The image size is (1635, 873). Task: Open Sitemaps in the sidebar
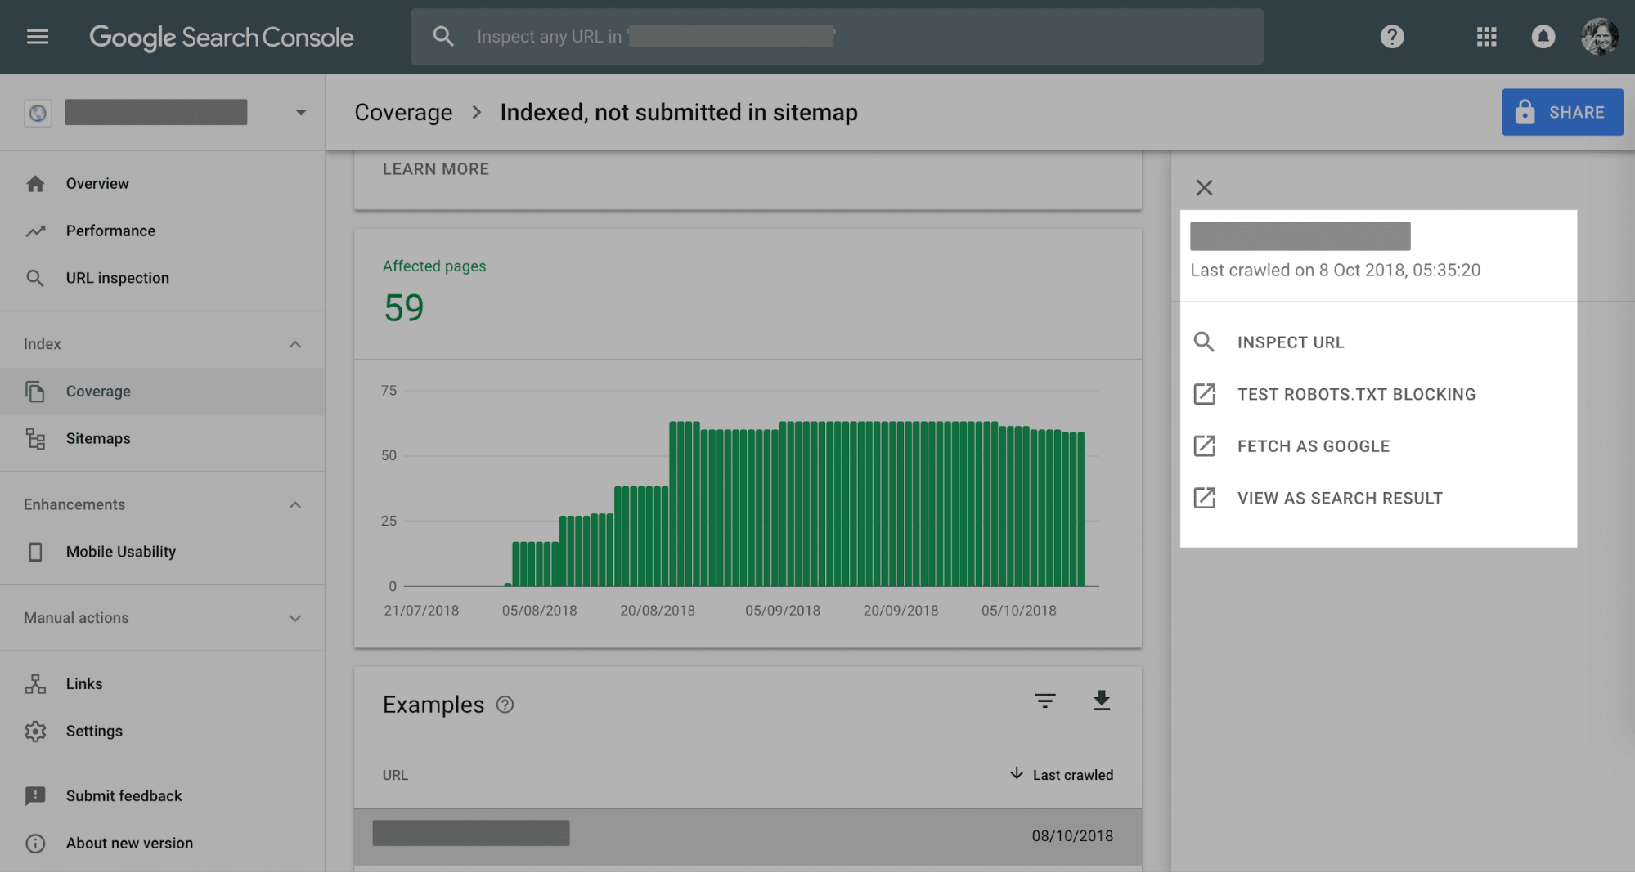pyautogui.click(x=98, y=438)
